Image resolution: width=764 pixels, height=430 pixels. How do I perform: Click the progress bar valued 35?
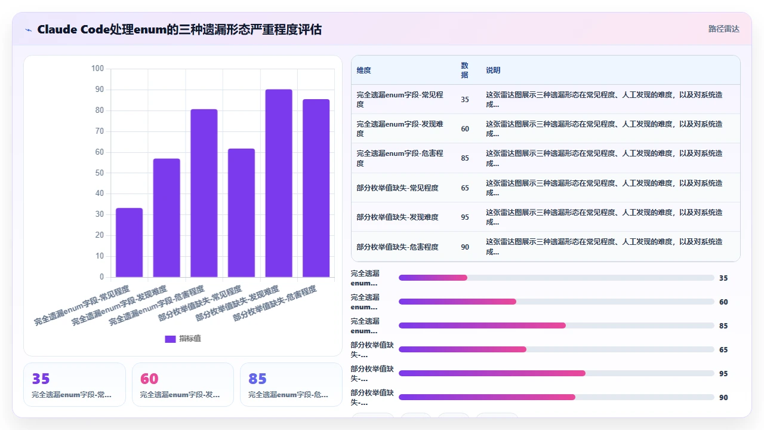point(556,278)
